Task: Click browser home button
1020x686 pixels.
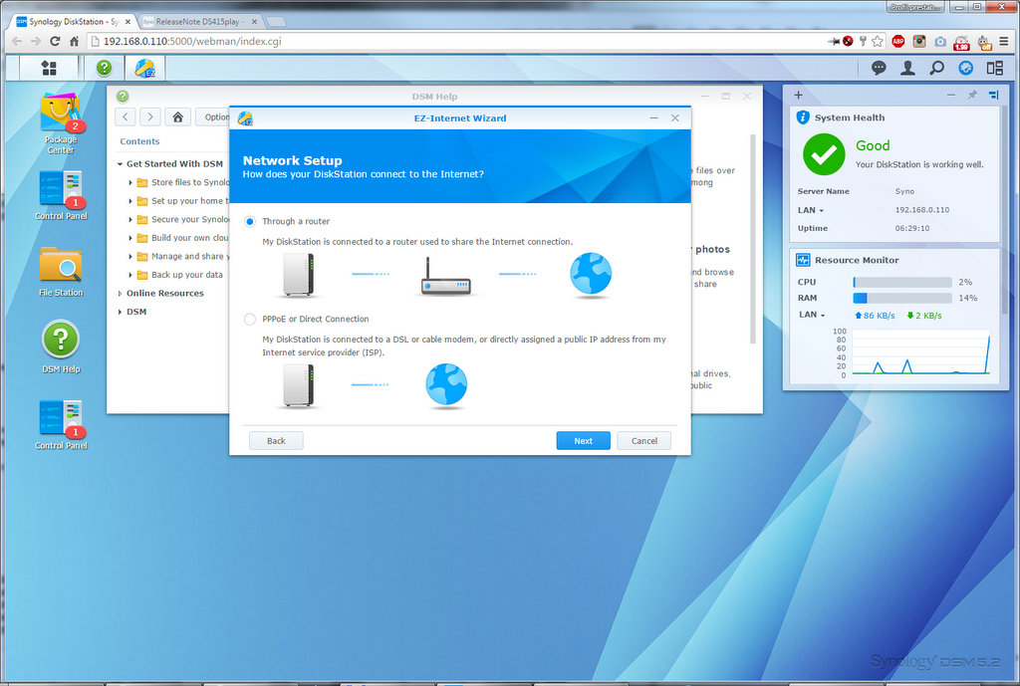Action: coord(74,41)
